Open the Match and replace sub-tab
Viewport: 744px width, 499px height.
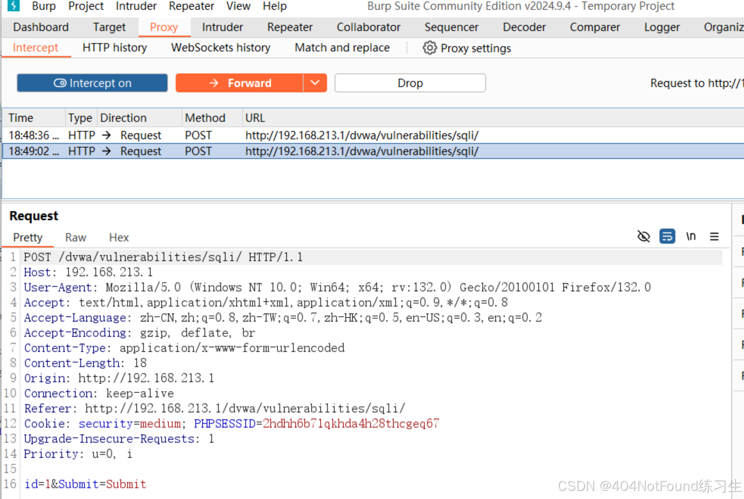click(x=342, y=48)
